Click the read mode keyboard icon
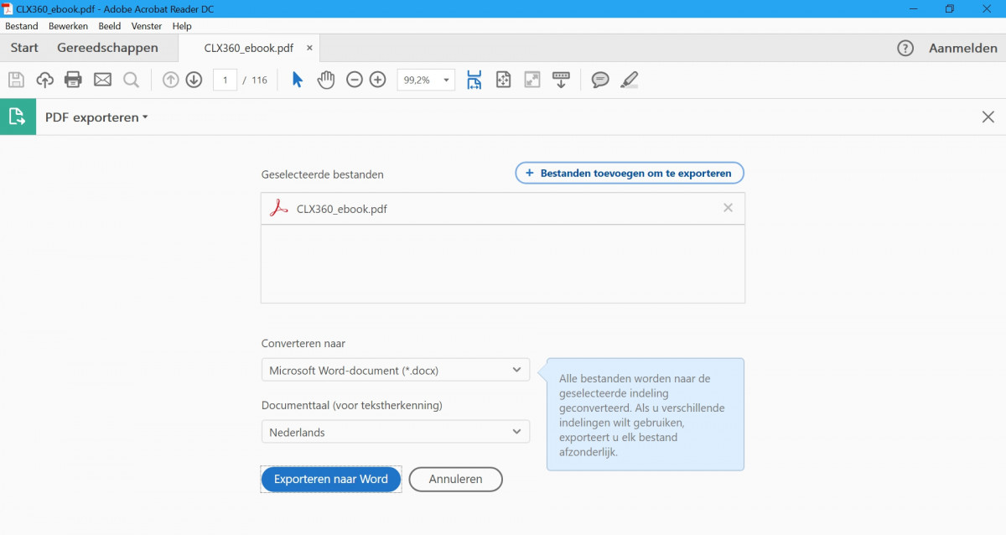This screenshot has height=535, width=1006. (561, 80)
